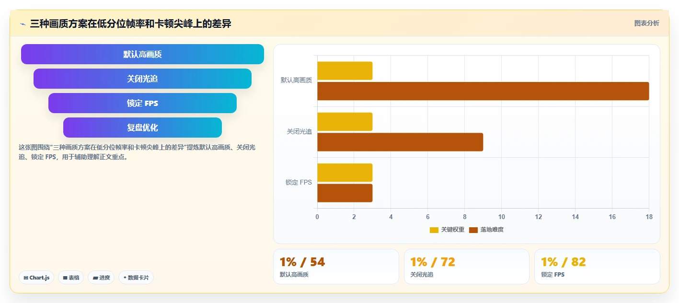Select the 关闭光追 funnel stage
This screenshot has width=679, height=303.
[142, 79]
